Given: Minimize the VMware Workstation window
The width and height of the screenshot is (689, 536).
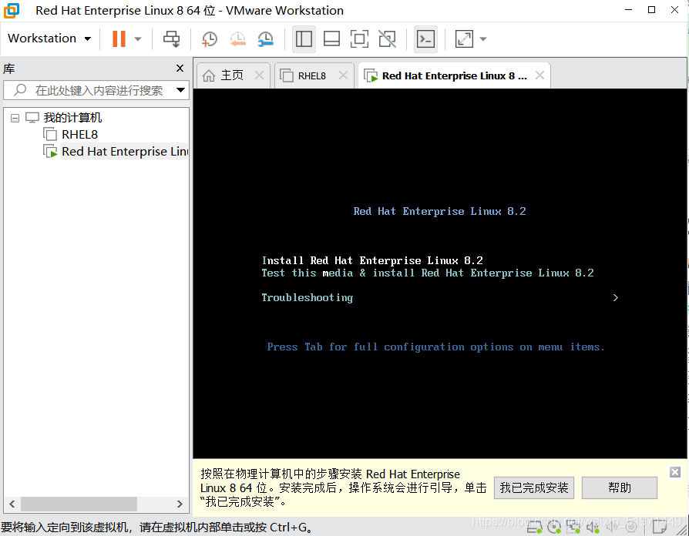Looking at the screenshot, I should [629, 10].
